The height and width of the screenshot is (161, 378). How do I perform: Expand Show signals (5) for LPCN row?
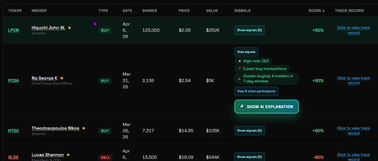250,30
